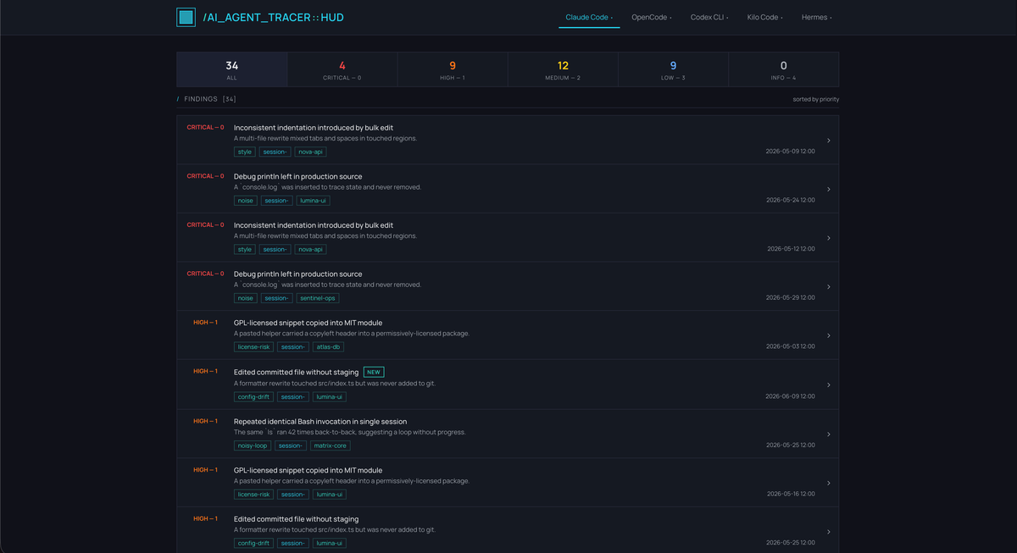This screenshot has height=553, width=1017.
Task: Click the CRITICAL — 0 label of the 2026-05-09 finding
Action: tap(205, 127)
